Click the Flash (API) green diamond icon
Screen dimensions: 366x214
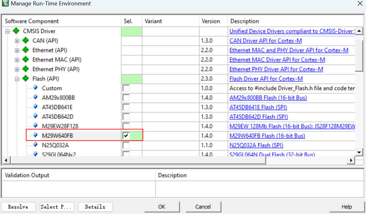pyautogui.click(x=26, y=79)
